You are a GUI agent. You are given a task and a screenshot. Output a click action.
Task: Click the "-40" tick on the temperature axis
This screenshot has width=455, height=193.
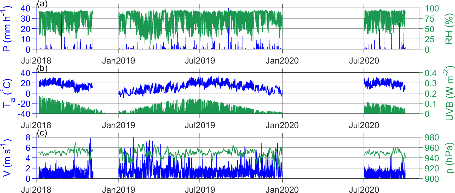pyautogui.click(x=24, y=114)
